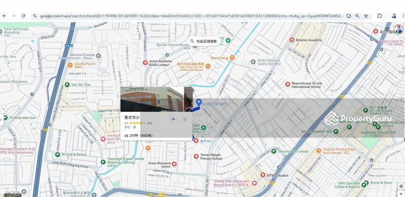
Task: Select the Brixsten Academy school pin
Action: (292, 40)
